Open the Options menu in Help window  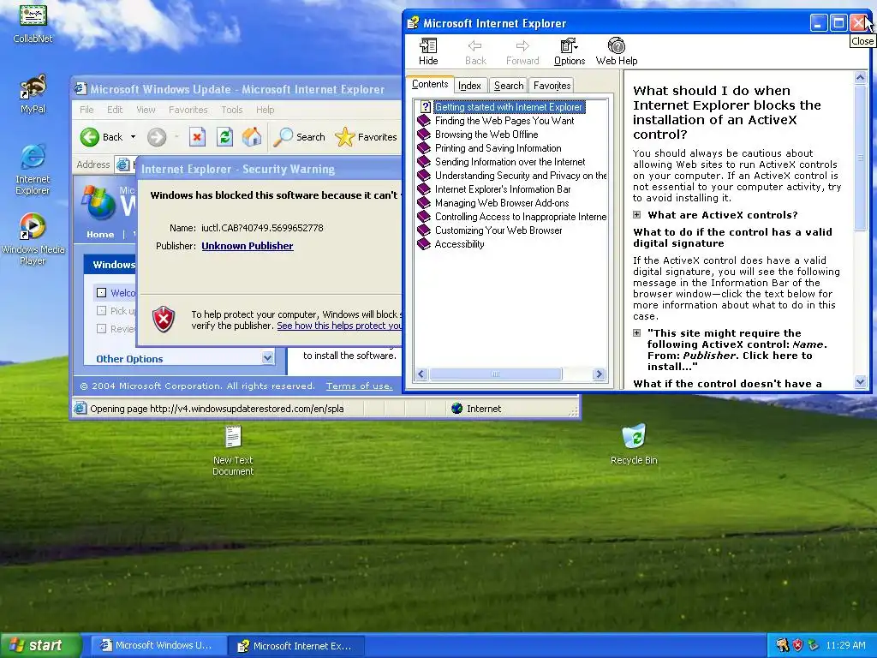570,51
